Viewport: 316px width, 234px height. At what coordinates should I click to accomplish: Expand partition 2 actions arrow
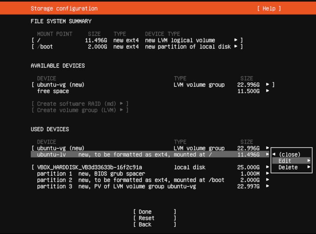pos(267,180)
